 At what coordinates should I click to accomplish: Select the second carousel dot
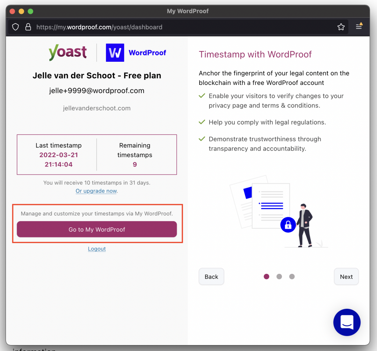click(x=279, y=277)
